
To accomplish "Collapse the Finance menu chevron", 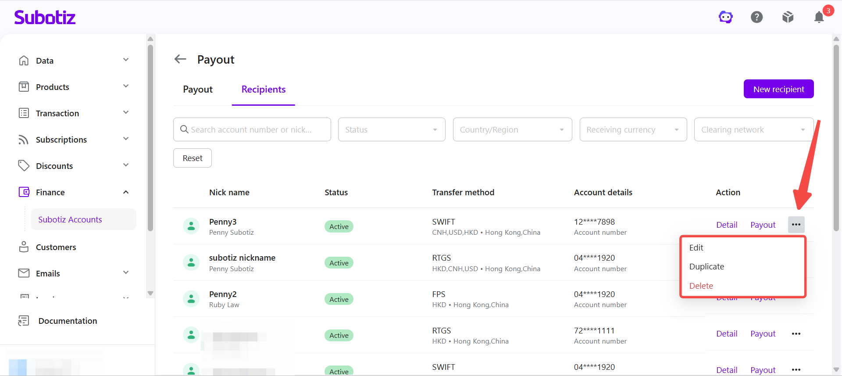I will [126, 192].
